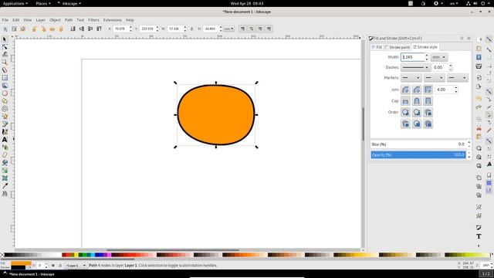Click Raise selection to top icon
Screen dimensions: 494x278
(x=100, y=29)
